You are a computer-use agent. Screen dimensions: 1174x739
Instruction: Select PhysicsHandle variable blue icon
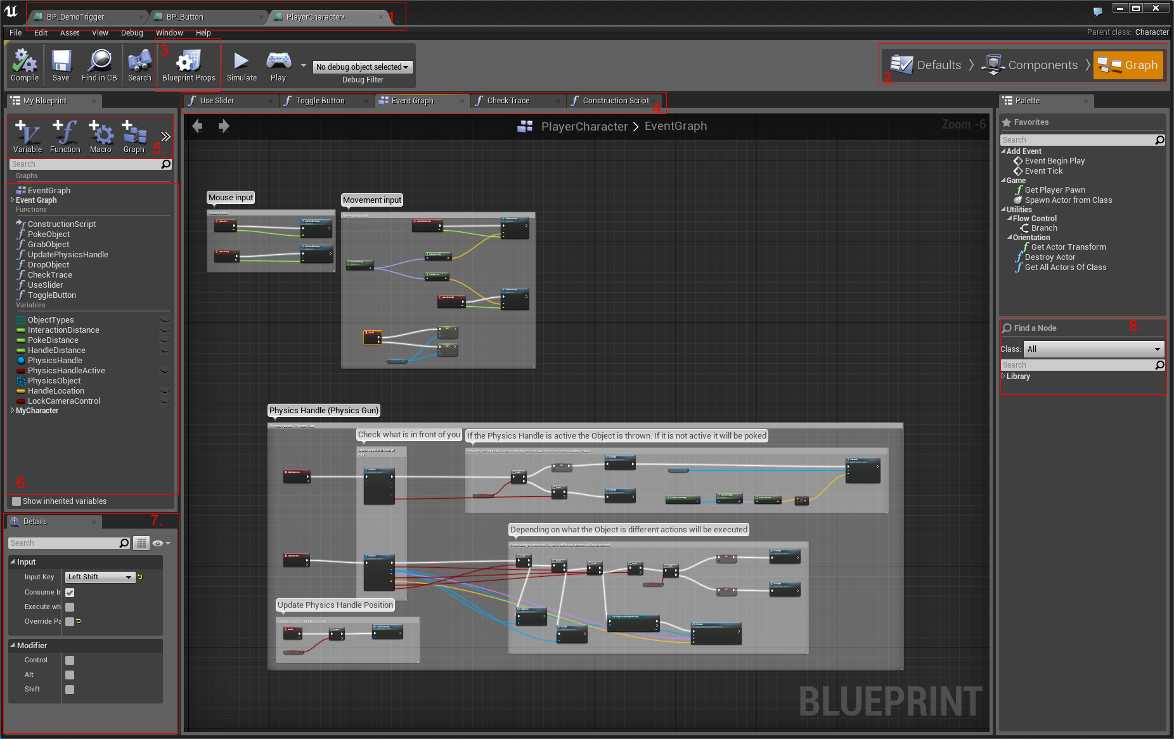(x=21, y=361)
